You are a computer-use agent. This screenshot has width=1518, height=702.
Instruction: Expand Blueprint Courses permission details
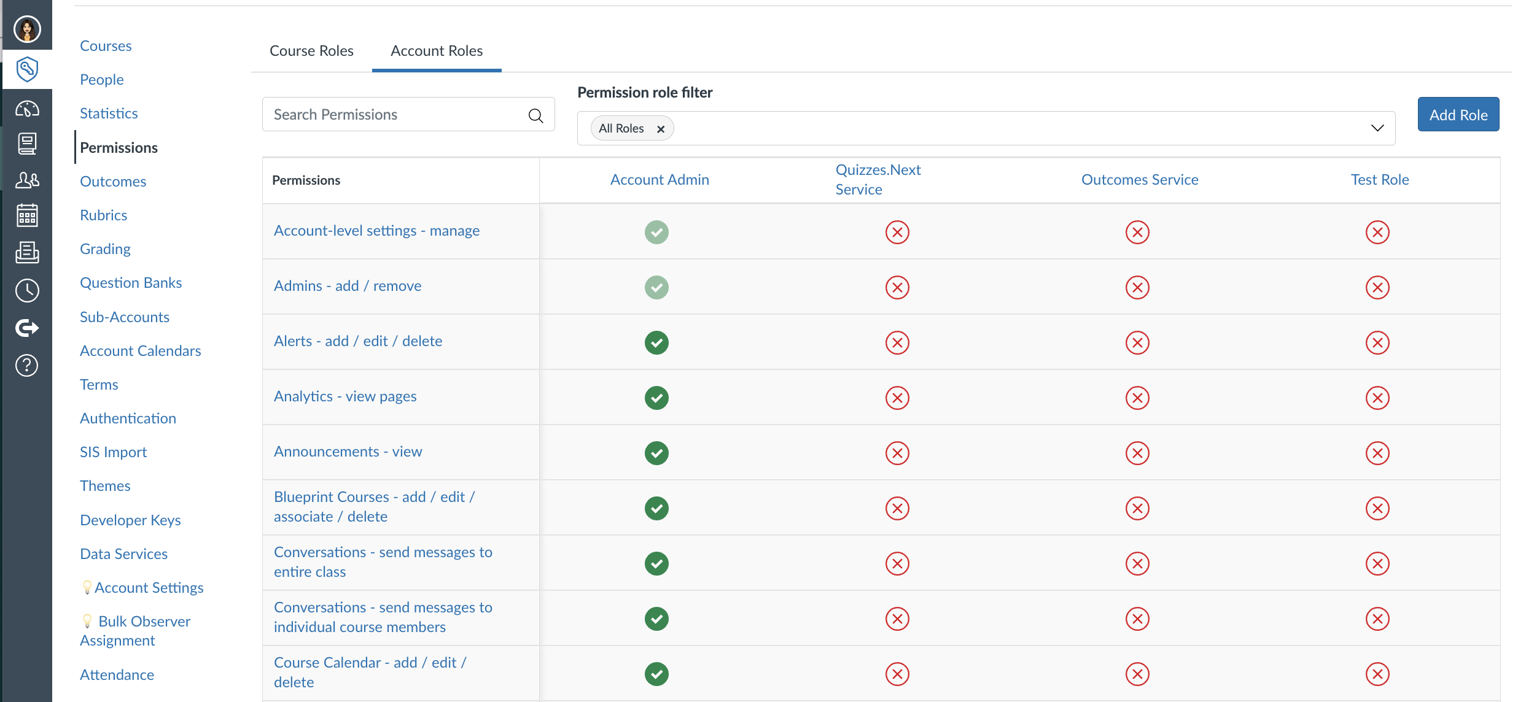click(x=375, y=507)
